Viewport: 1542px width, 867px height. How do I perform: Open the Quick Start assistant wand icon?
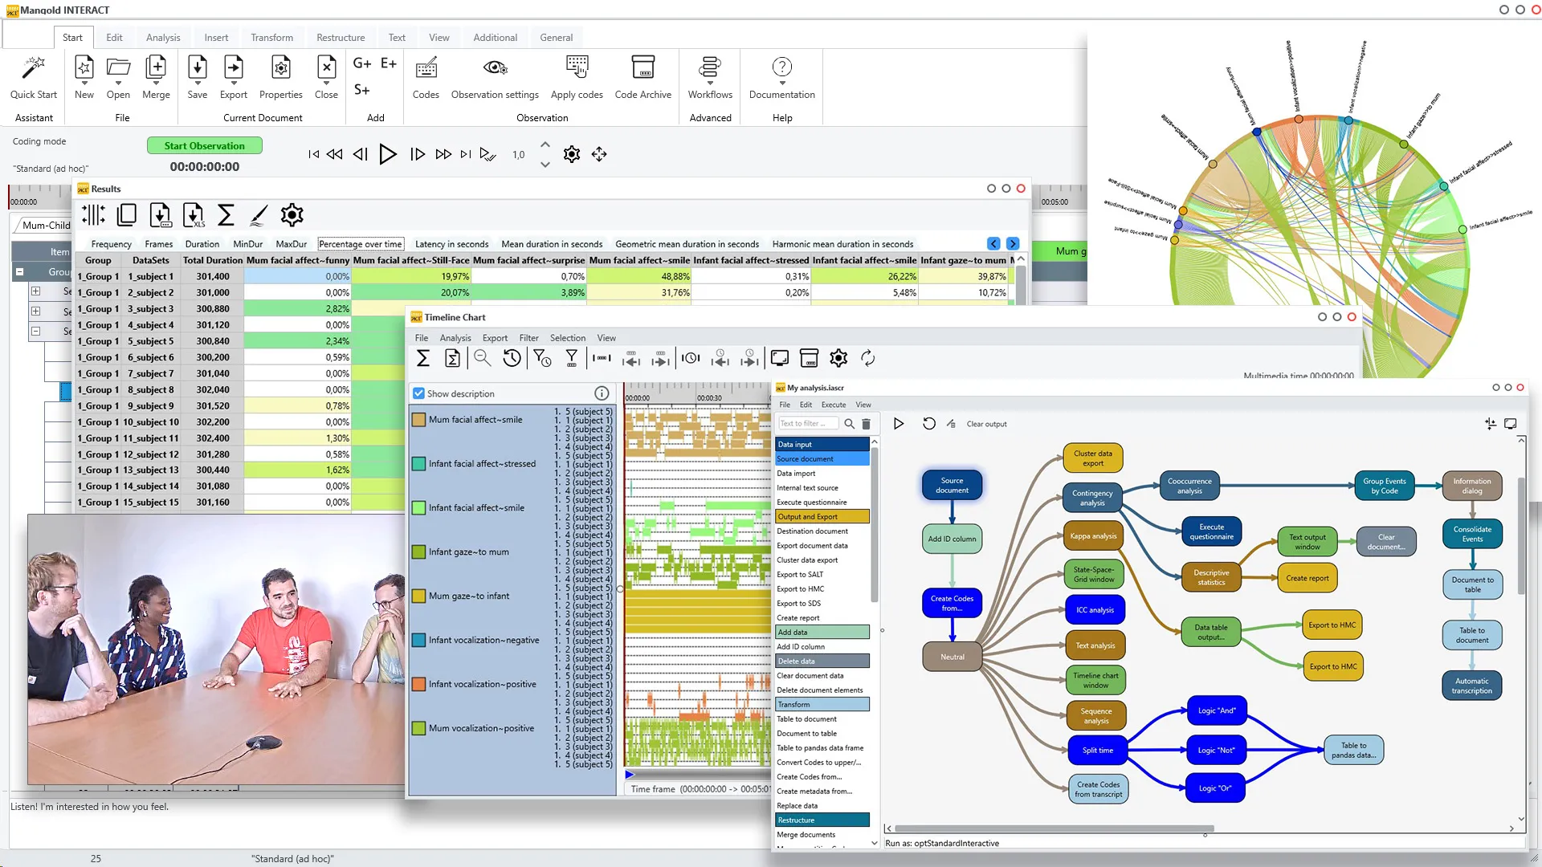point(34,68)
